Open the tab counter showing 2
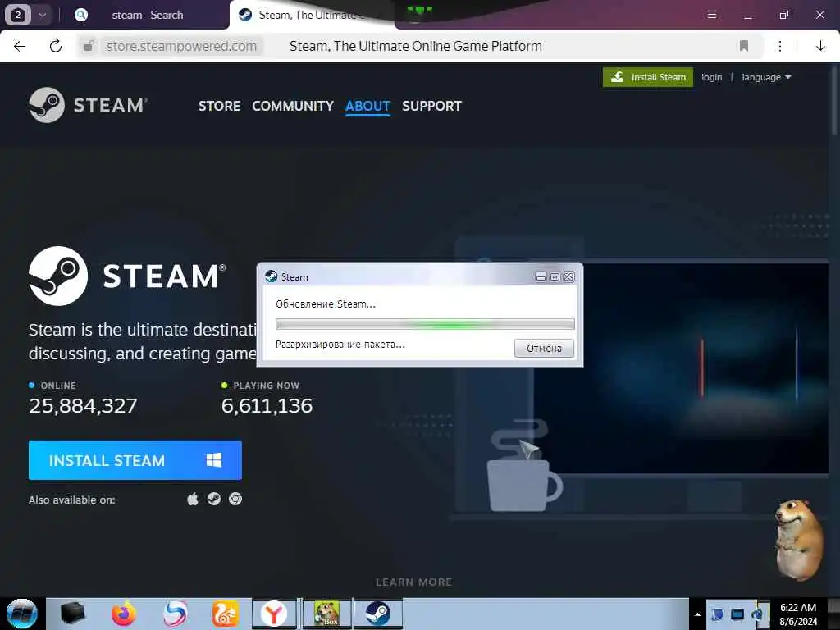This screenshot has width=840, height=630. click(x=17, y=15)
